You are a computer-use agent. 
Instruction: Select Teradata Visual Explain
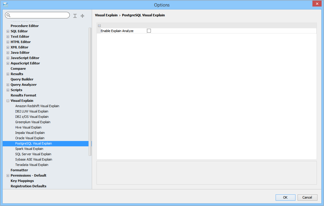click(31, 165)
